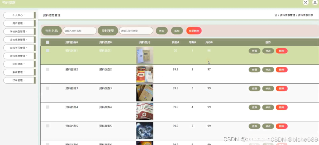Click the 资料信息管理 breadcrumb link

click(287, 15)
